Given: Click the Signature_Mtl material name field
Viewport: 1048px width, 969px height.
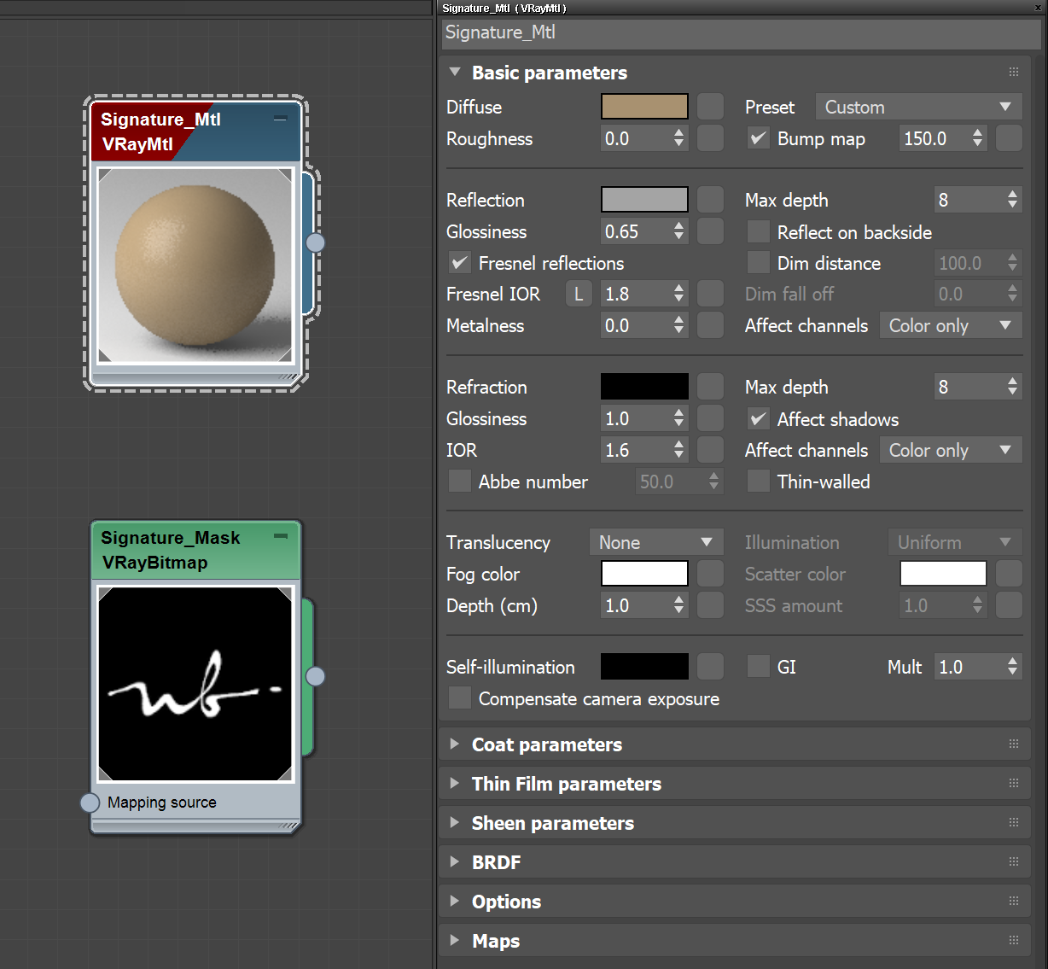Looking at the screenshot, I should (741, 33).
